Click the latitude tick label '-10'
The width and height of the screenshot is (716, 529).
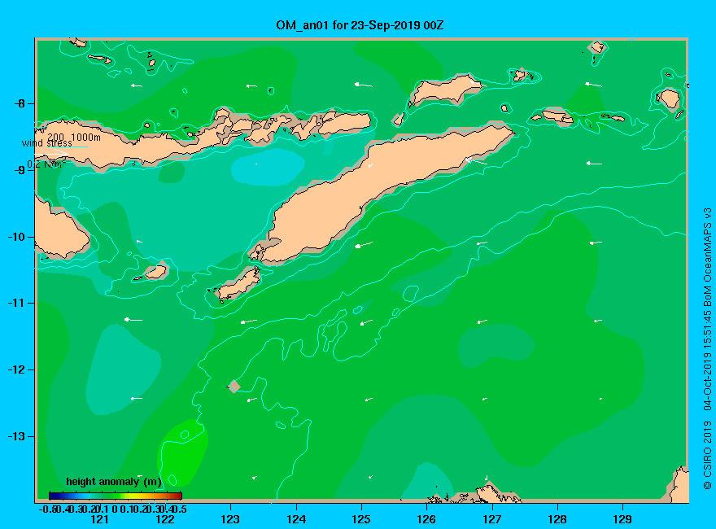[x=17, y=237]
